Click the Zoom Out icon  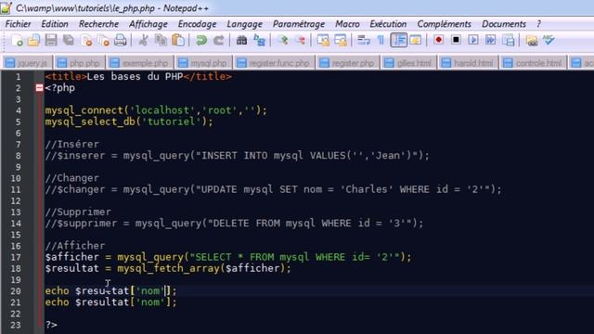point(300,40)
